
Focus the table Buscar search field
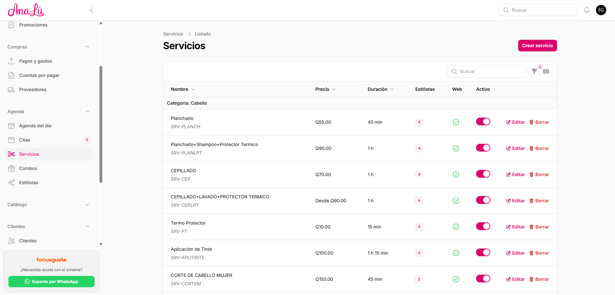tap(486, 71)
